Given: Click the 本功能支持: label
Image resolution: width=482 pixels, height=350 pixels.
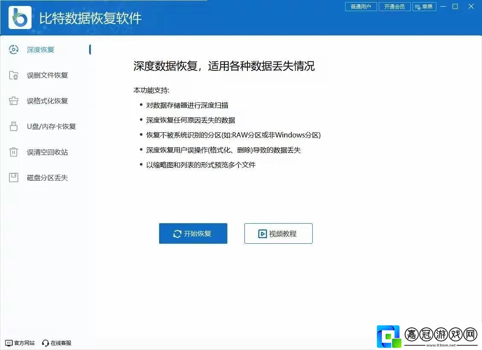Looking at the screenshot, I should [x=151, y=90].
